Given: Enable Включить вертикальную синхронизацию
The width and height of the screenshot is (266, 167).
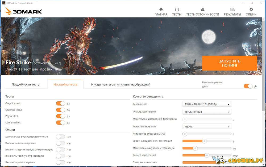Looking at the screenshot, I should 61,150.
